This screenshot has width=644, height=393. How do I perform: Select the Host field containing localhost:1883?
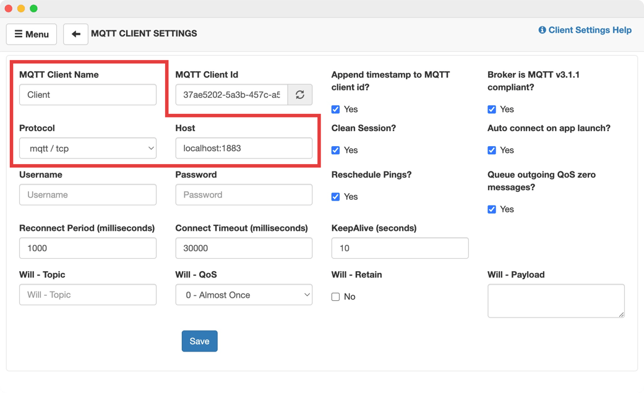pos(244,148)
